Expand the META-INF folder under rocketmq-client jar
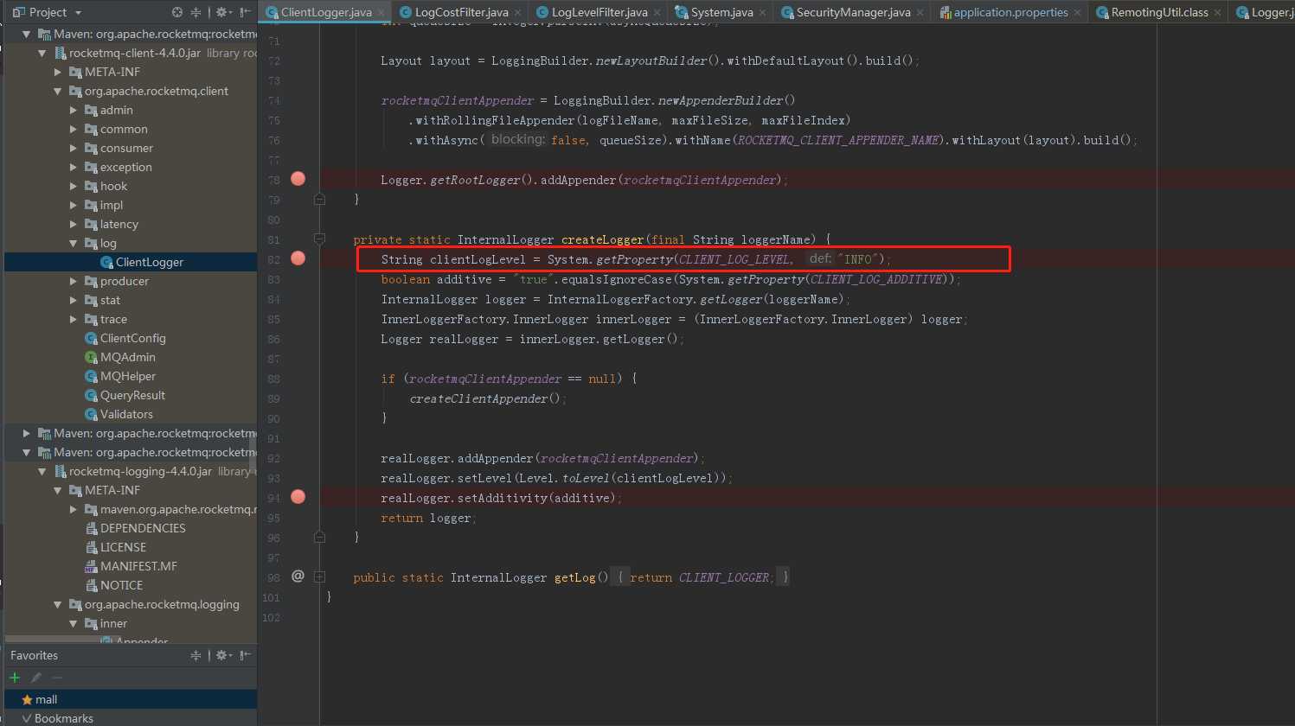The image size is (1295, 726). (x=58, y=72)
